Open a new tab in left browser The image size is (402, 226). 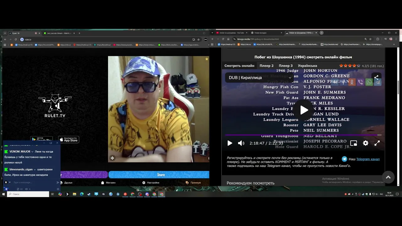click(x=79, y=33)
